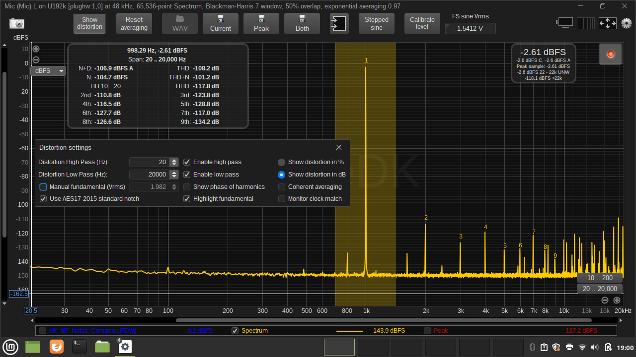Edit the 20.5 frequency axis start field

pyautogui.click(x=31, y=311)
